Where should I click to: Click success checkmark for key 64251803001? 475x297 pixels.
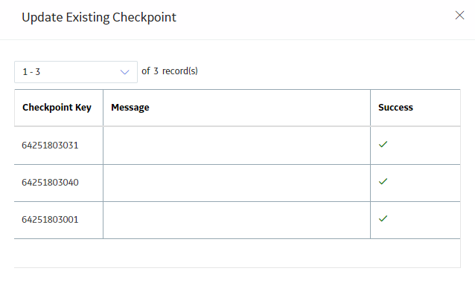coord(383,219)
